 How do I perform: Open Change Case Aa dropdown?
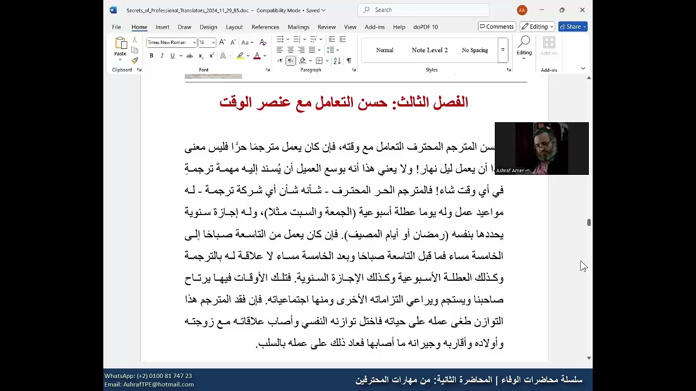[x=247, y=42]
